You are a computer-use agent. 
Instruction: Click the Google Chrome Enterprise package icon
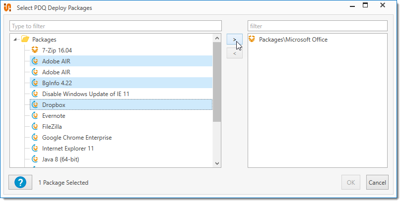[35, 137]
